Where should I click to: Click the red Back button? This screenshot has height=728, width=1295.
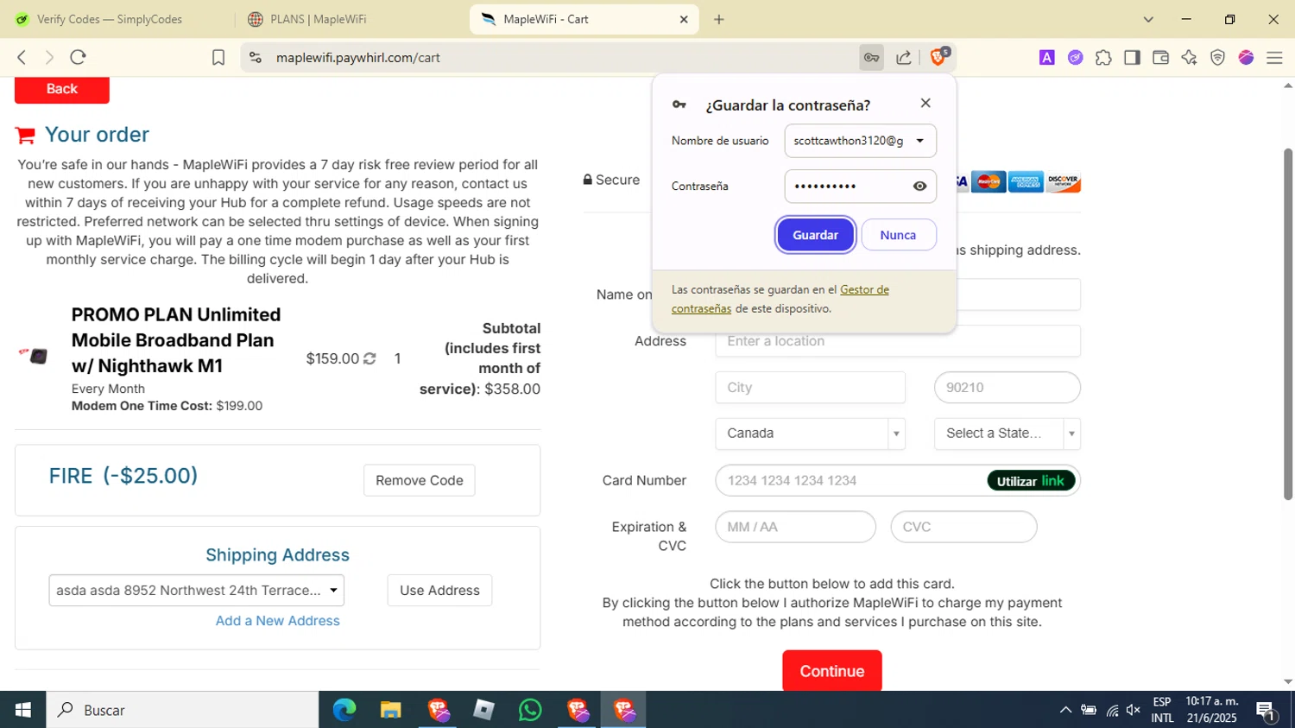(62, 89)
